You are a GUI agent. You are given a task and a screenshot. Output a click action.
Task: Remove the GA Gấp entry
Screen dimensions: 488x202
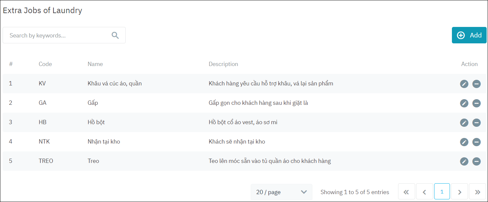(x=477, y=103)
